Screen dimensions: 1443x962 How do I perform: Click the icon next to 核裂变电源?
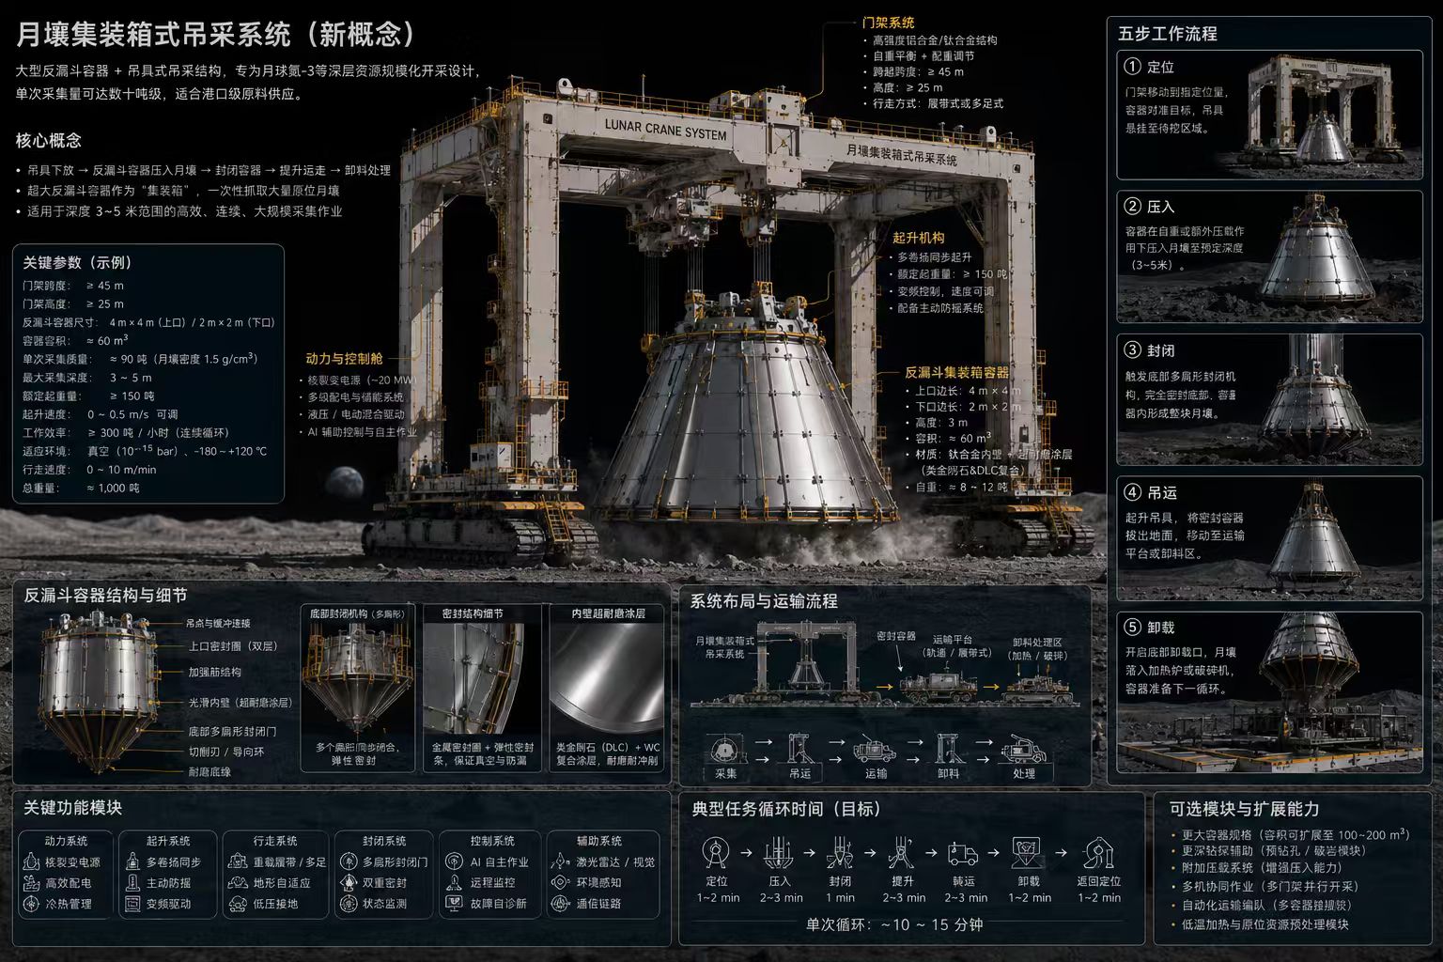pos(31,861)
